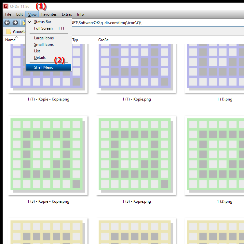
Task: Click filename label 1 (1) - Kopie.png
Action: tap(136, 99)
